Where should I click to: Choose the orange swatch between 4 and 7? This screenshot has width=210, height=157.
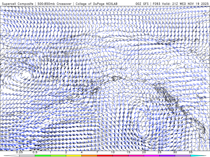(89, 156)
